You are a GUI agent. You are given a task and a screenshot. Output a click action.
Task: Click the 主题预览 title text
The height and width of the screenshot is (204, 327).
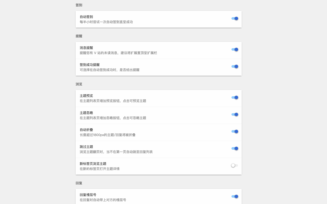pos(86,96)
